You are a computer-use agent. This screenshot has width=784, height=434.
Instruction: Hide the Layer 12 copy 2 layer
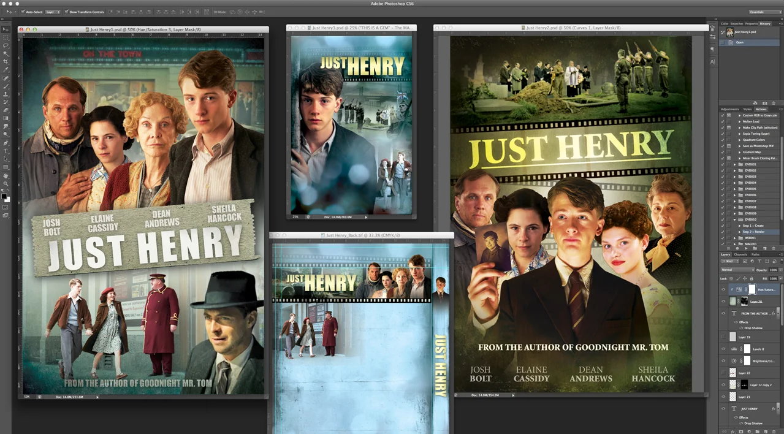(x=723, y=384)
